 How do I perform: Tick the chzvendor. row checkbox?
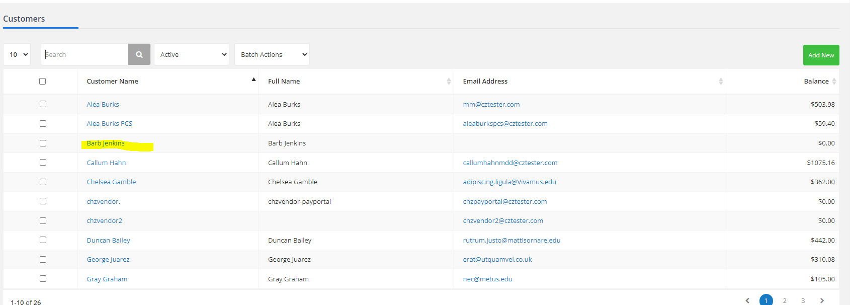click(43, 201)
